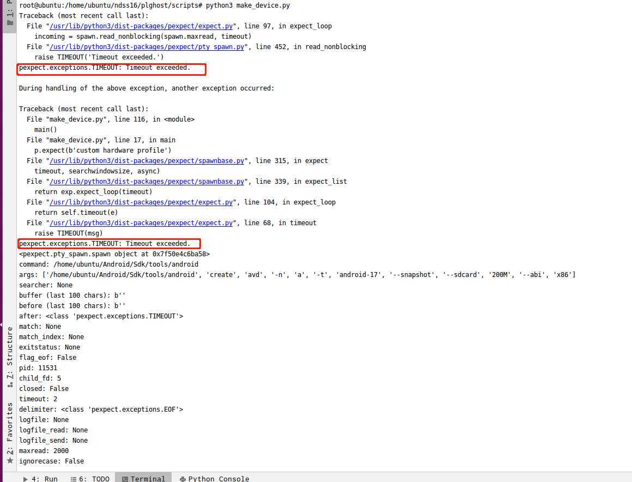
Task: Open spawnbase.py link at line 339
Action: (147, 182)
